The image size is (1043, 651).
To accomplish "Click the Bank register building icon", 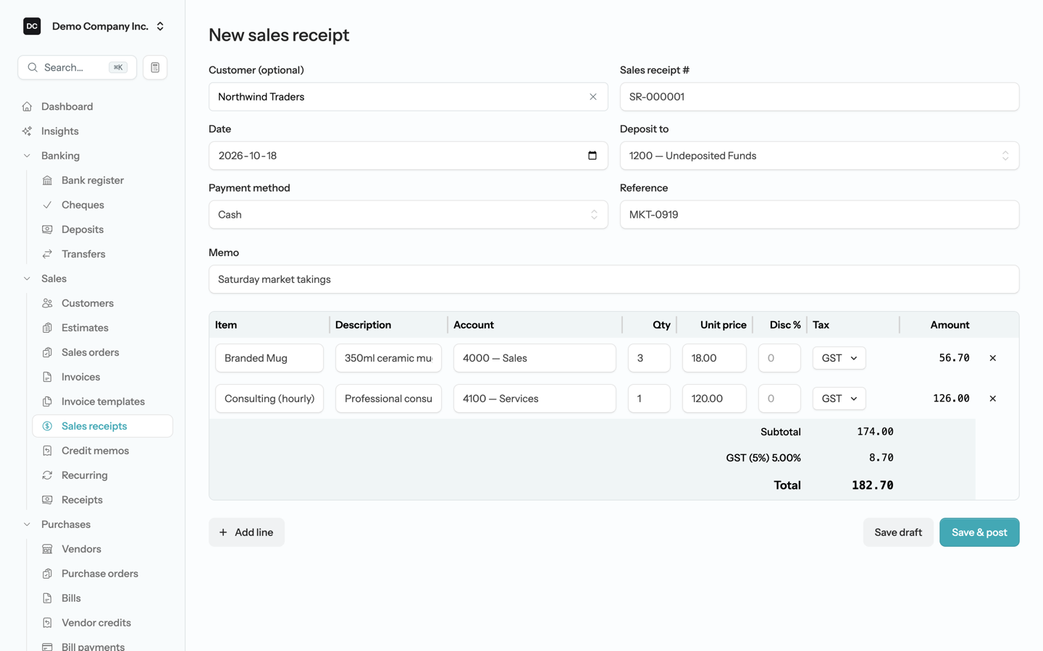I will point(47,180).
